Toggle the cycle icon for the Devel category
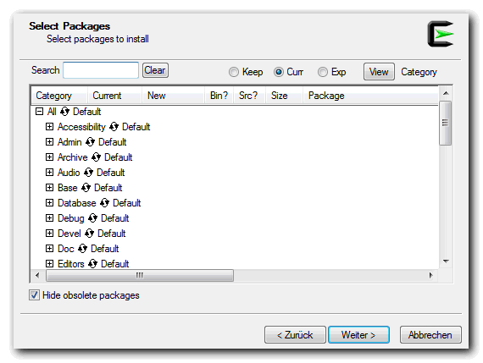Viewport: 483px width, 363px height. click(89, 234)
